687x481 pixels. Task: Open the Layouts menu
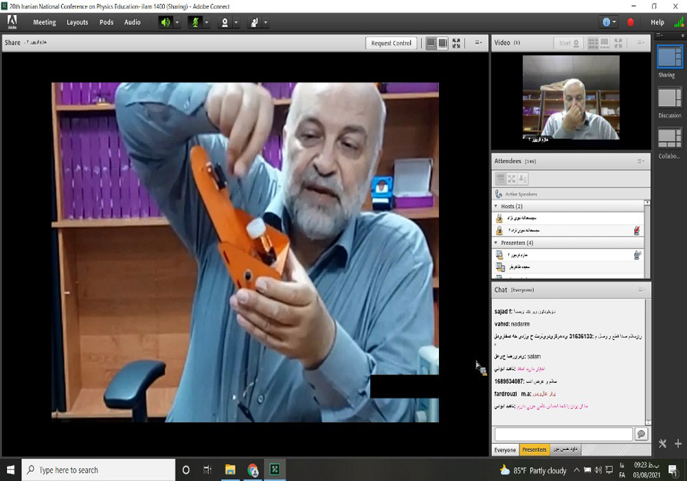77,22
